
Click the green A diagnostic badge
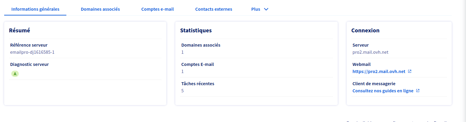[x=15, y=74]
